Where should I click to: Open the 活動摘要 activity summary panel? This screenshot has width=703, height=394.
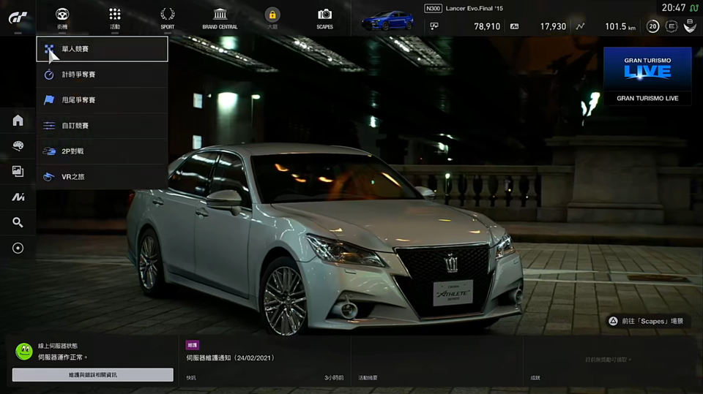pyautogui.click(x=437, y=360)
